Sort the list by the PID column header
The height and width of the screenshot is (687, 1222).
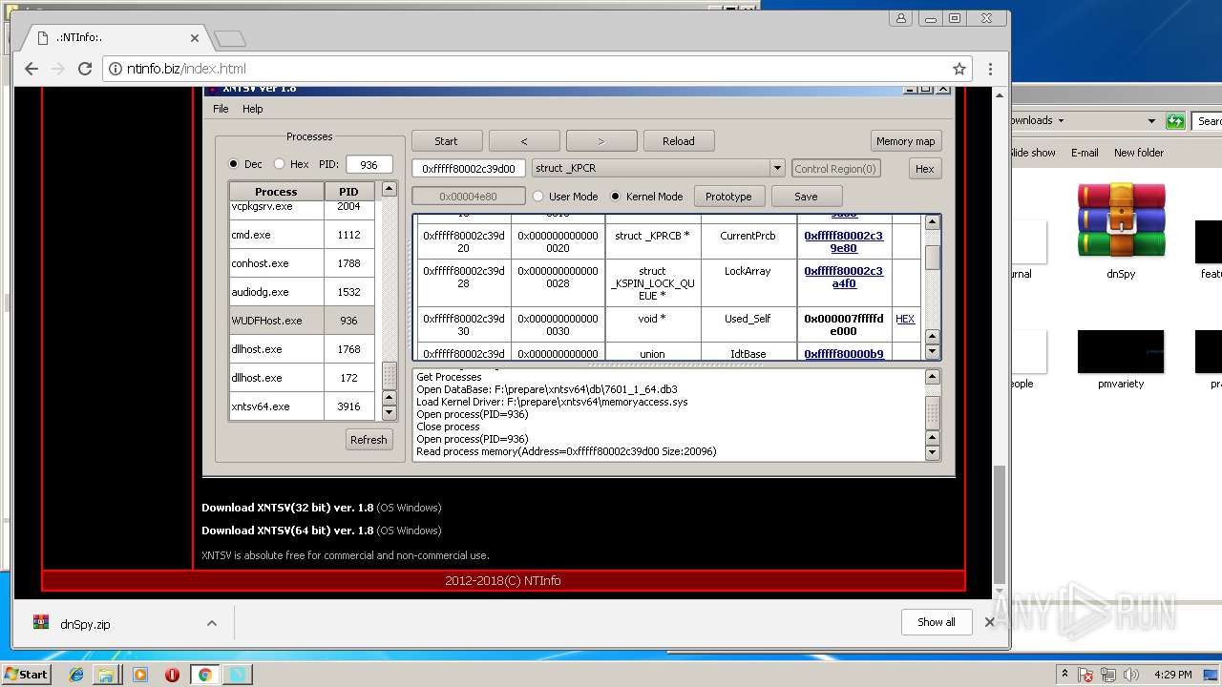point(348,191)
